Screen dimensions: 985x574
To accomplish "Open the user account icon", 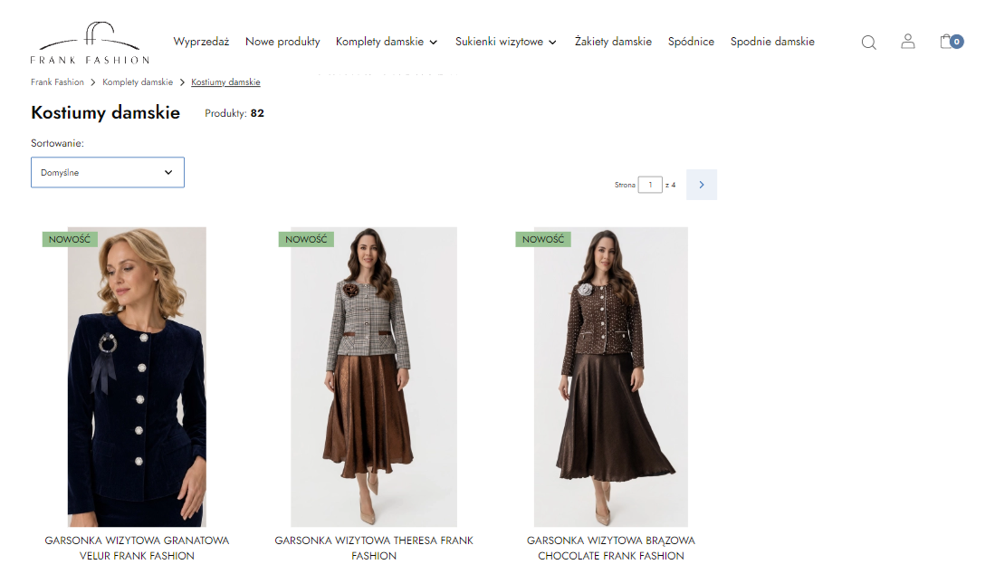I will click(908, 42).
